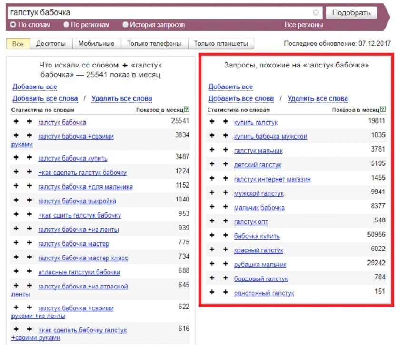The height and width of the screenshot is (345, 397).
Task: Click left plus icon for 'галстук интернет магазин'
Action: [x=212, y=178]
